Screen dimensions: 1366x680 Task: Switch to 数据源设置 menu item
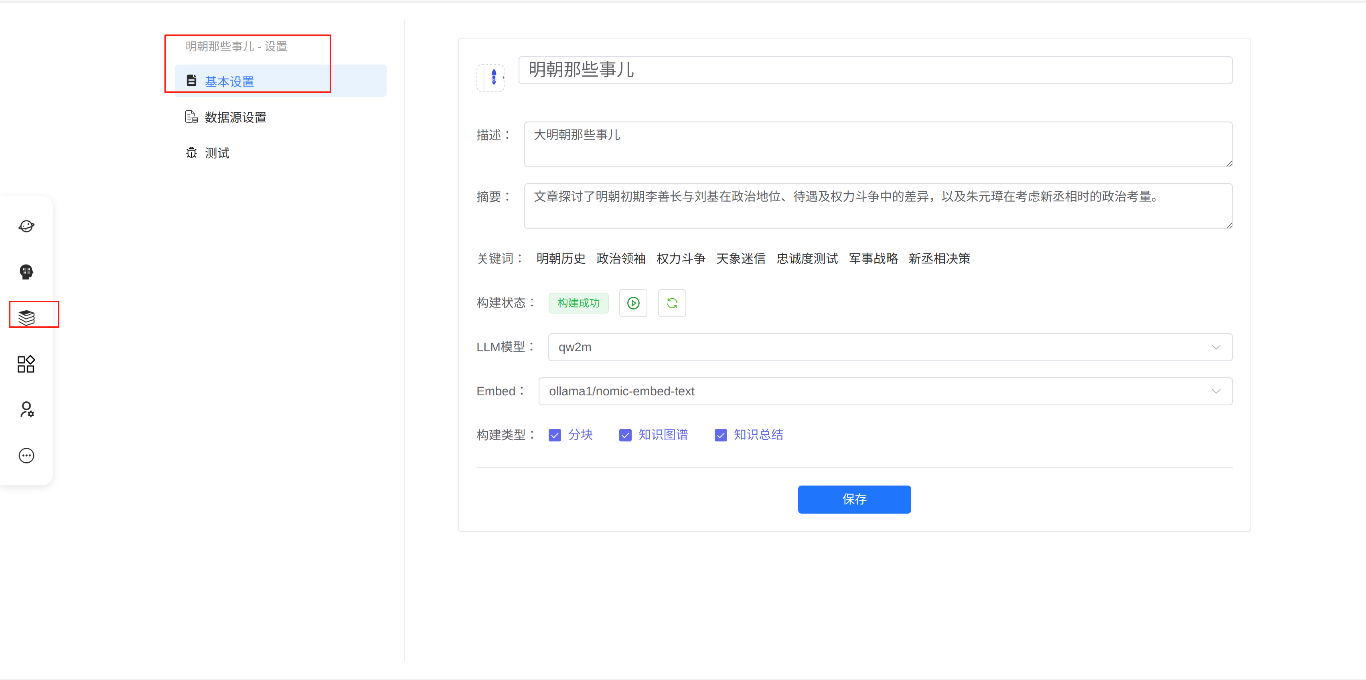[x=235, y=117]
